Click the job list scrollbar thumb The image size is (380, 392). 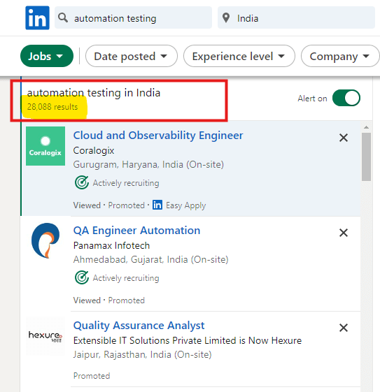tap(366, 157)
